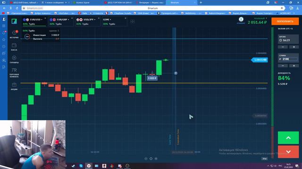Image resolution: width=302 pixels, height=169 pixels.
Task: Switch to the USD/JPY Turbo tab
Action: pyautogui.click(x=87, y=21)
